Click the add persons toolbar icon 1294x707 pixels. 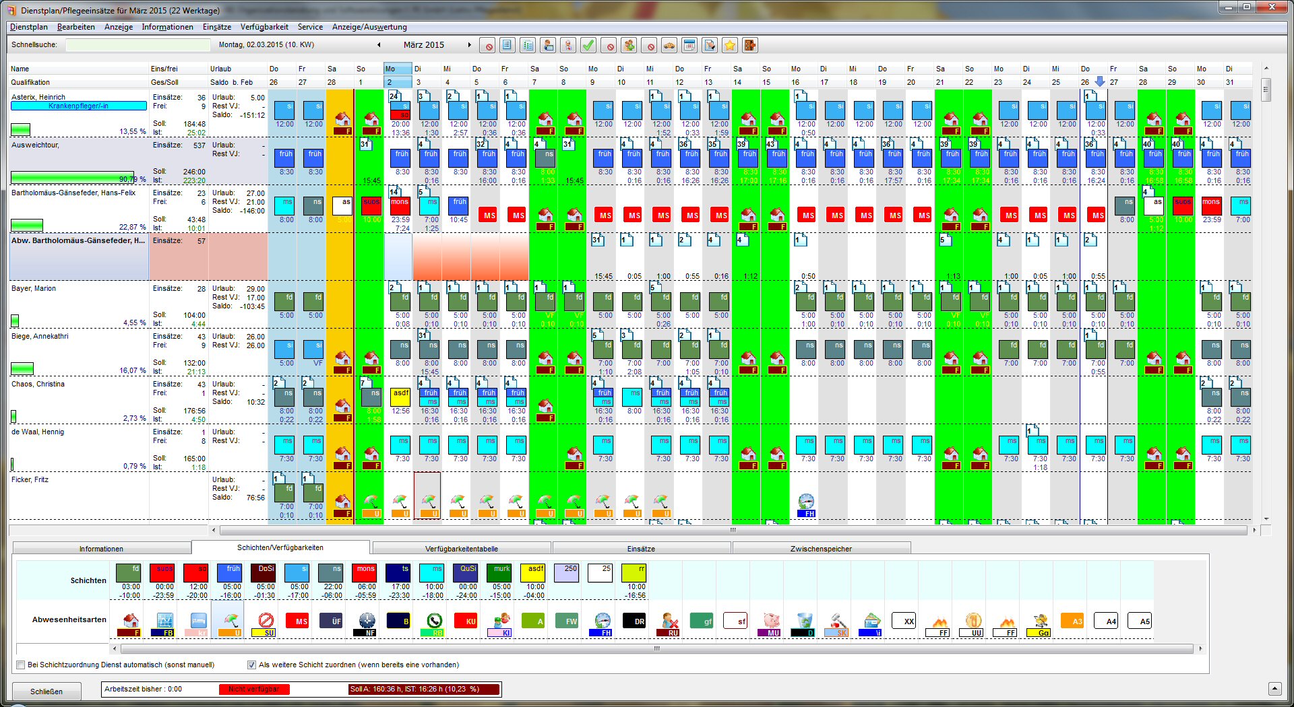click(x=629, y=45)
